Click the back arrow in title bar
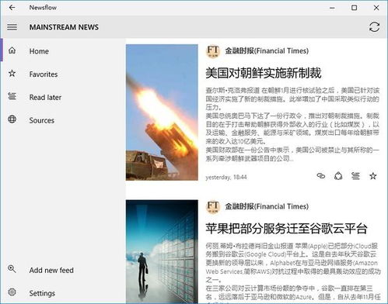Image resolution: width=388 pixels, height=304 pixels. click(x=12, y=8)
